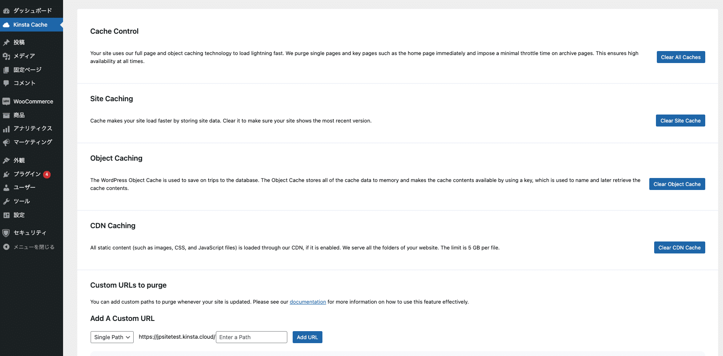Click the WooCommerce logo icon
This screenshot has height=356, width=723.
(6, 101)
